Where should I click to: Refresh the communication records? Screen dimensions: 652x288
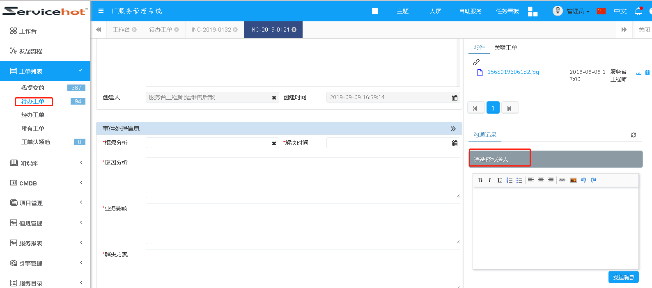coord(634,135)
